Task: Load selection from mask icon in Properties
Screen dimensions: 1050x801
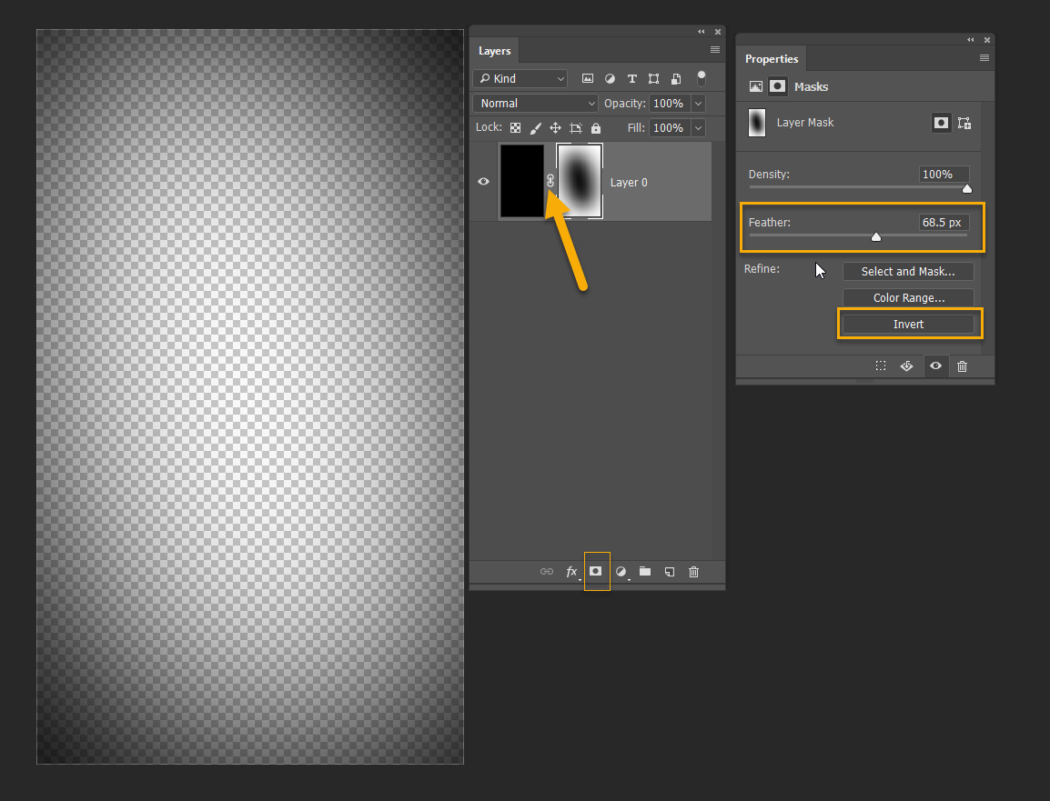Action: 880,365
